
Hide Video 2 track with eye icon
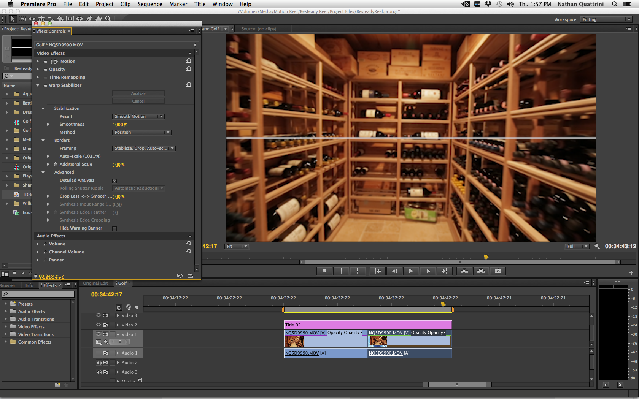pos(99,325)
